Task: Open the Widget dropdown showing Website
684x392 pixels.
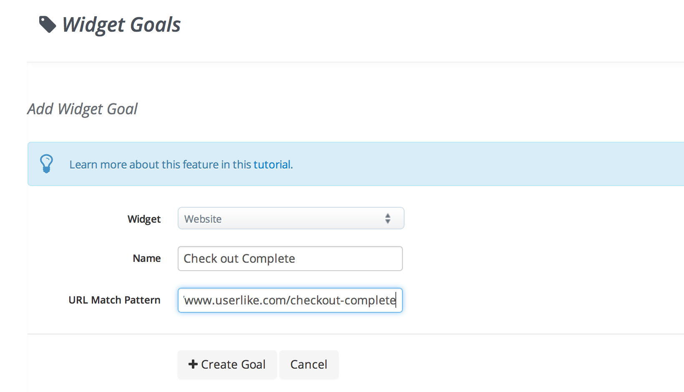Action: tap(290, 219)
